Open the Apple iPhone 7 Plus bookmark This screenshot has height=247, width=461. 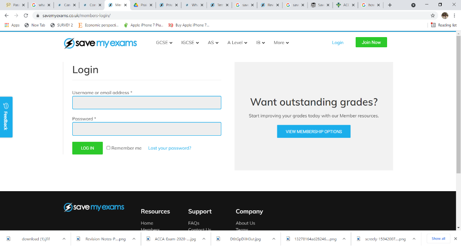(x=143, y=25)
